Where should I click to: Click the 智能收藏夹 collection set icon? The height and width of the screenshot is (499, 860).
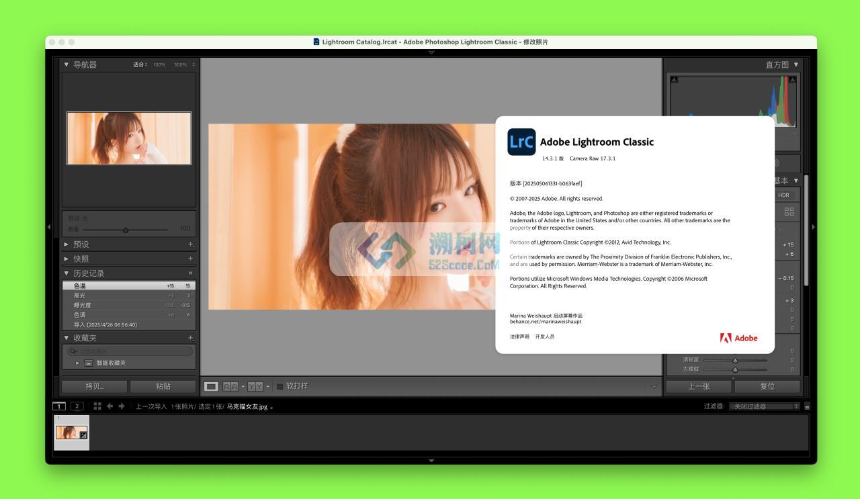click(x=88, y=363)
